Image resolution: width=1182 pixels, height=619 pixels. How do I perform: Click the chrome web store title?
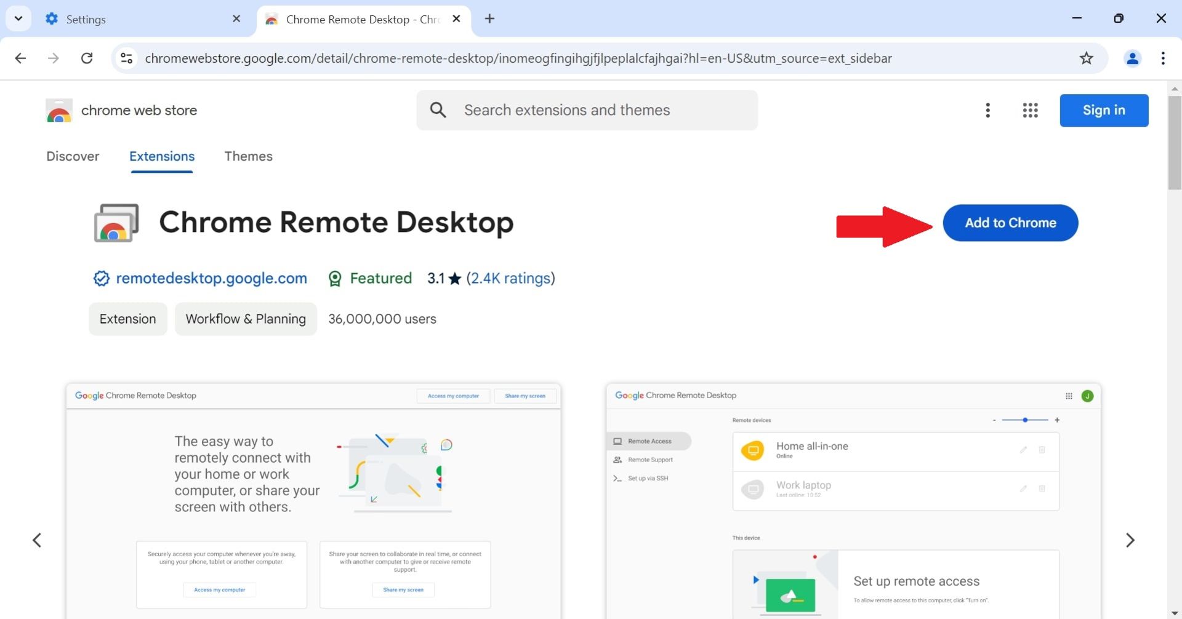(139, 111)
